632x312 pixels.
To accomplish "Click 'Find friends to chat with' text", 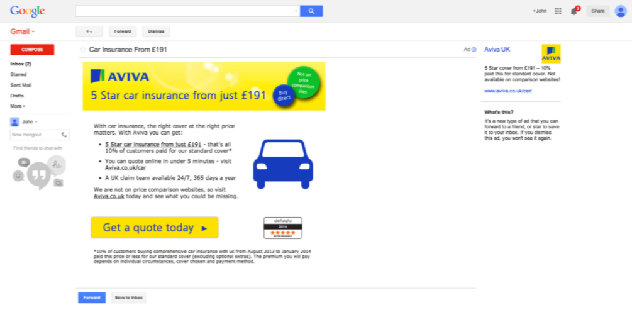I will (x=38, y=148).
